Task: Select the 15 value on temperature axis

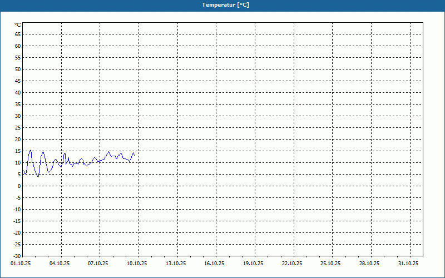Action: click(x=18, y=151)
